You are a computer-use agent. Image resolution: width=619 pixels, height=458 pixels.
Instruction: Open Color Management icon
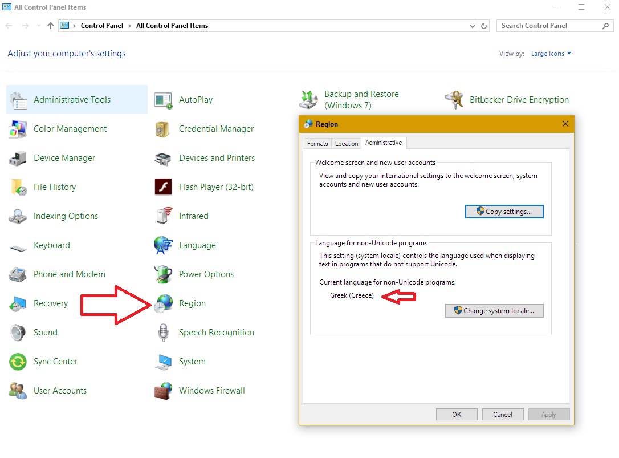click(x=18, y=129)
